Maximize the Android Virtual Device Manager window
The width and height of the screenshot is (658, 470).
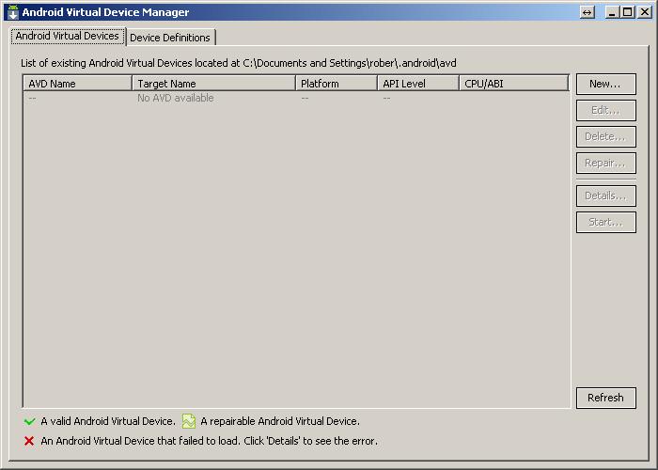(x=628, y=12)
